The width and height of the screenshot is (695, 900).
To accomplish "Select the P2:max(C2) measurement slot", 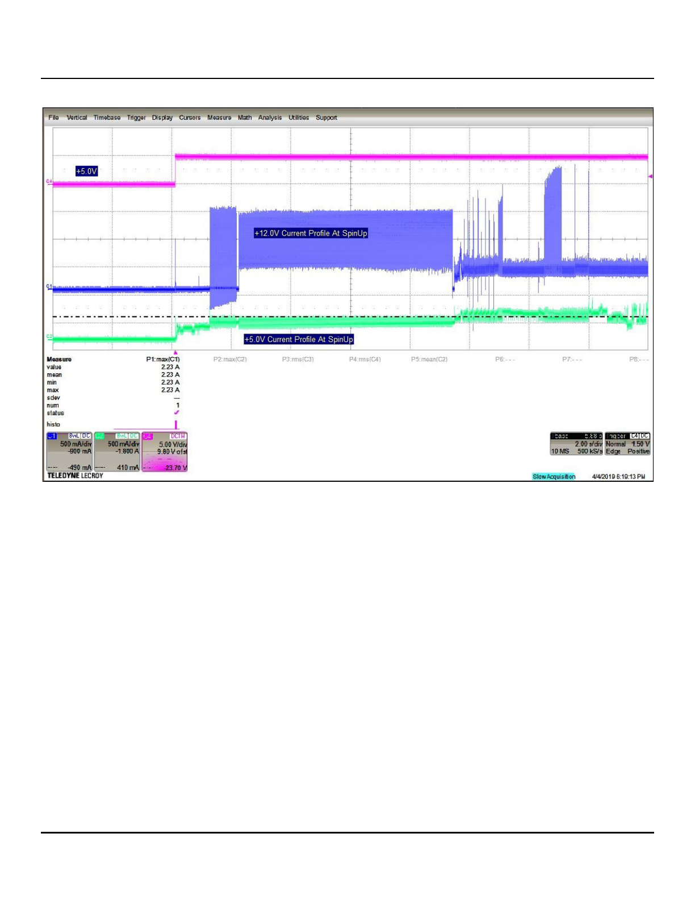I will coord(230,360).
